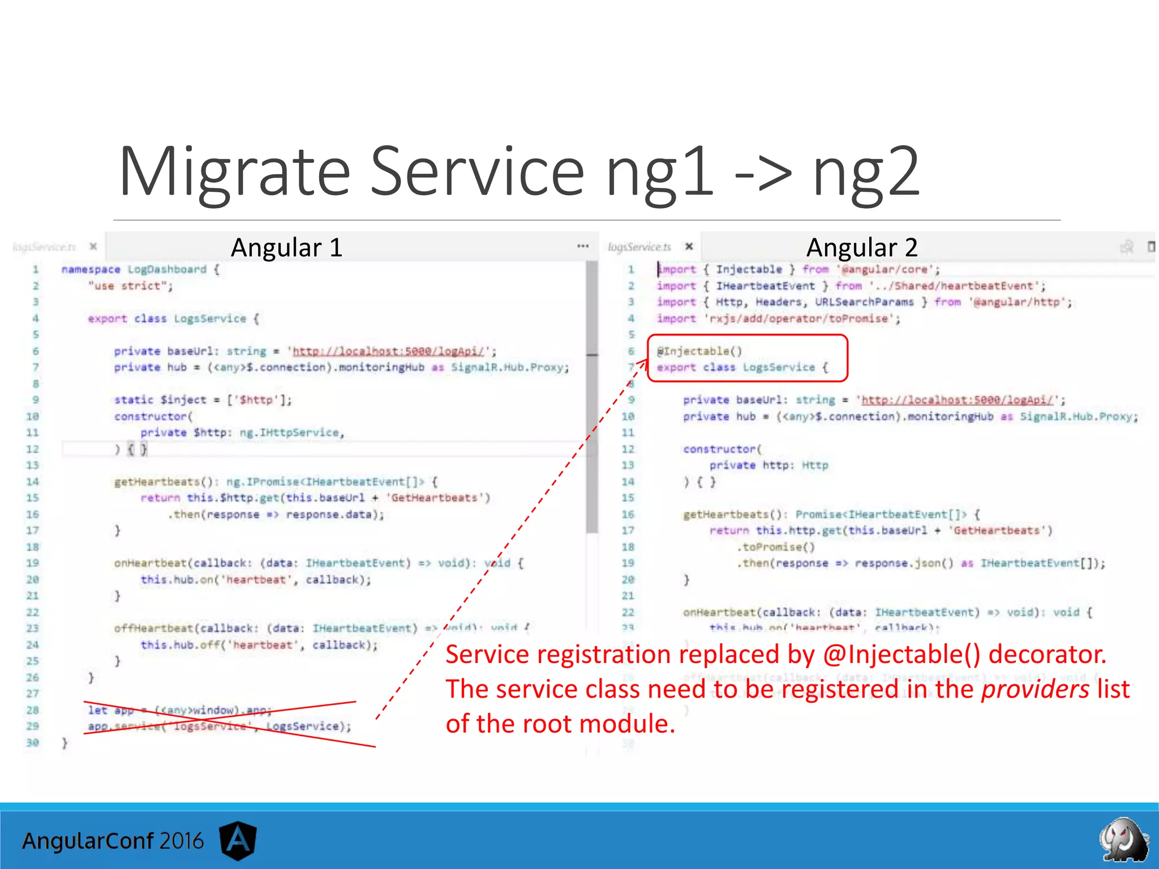1159x869 pixels.
Task: Click the 'import { IHeartbeatEvent }' line
Action: [851, 286]
